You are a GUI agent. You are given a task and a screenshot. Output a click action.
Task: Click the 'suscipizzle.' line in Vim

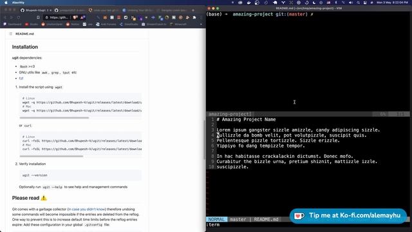click(232, 167)
